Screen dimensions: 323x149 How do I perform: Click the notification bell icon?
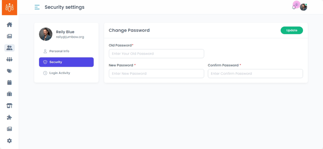point(294,7)
